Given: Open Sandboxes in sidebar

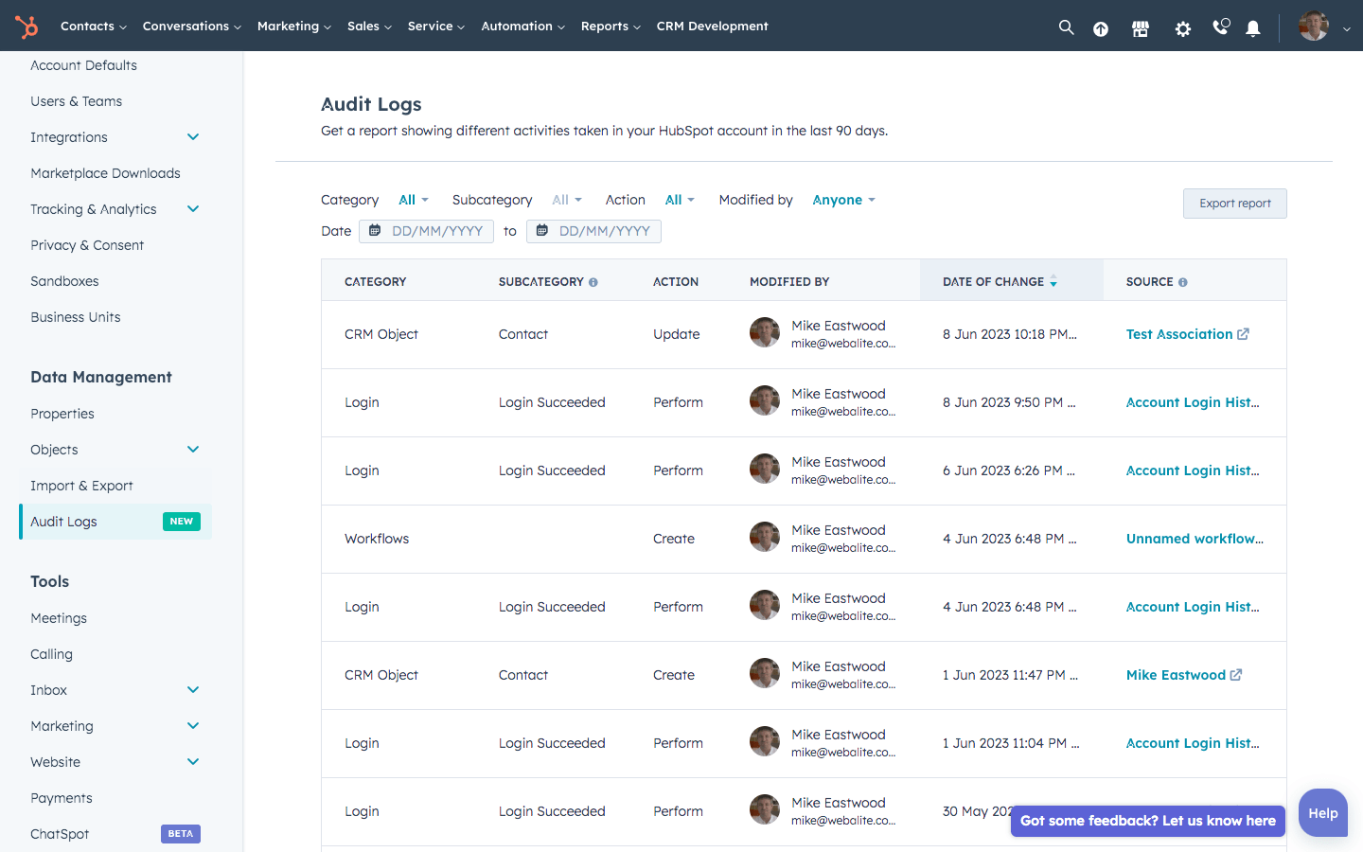Looking at the screenshot, I should point(64,281).
